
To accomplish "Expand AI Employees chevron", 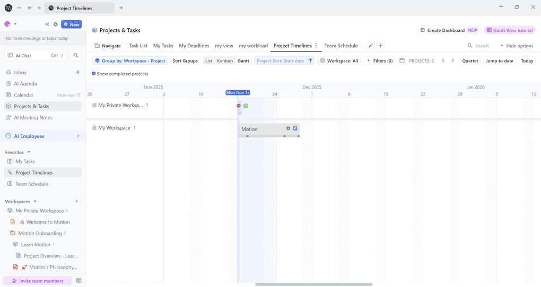I will [x=78, y=136].
